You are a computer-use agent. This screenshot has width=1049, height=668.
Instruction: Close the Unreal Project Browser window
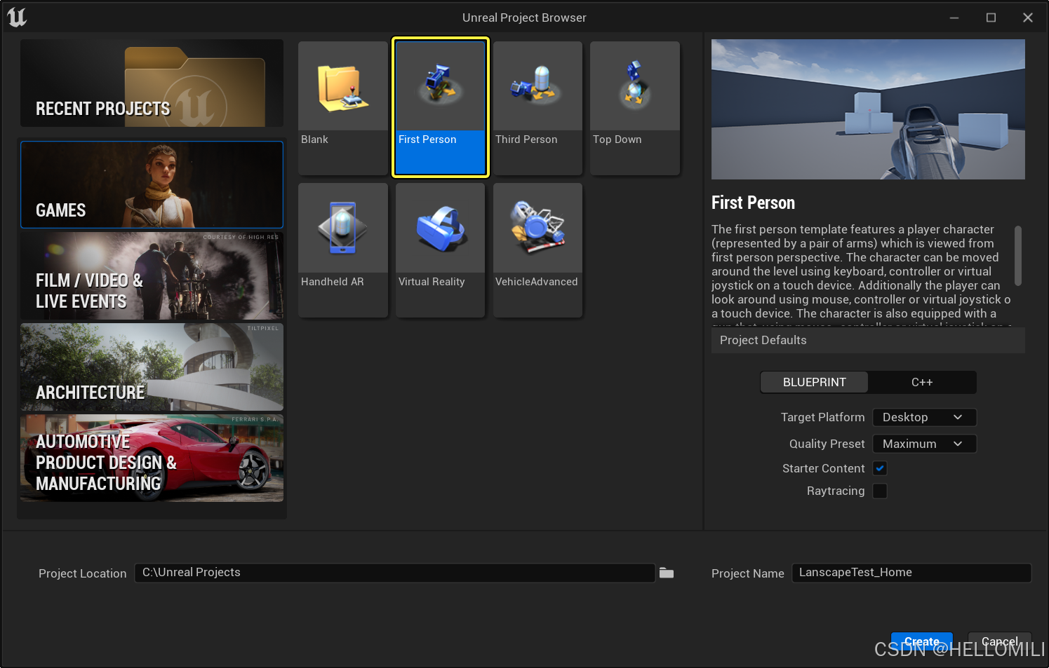pos(1028,18)
